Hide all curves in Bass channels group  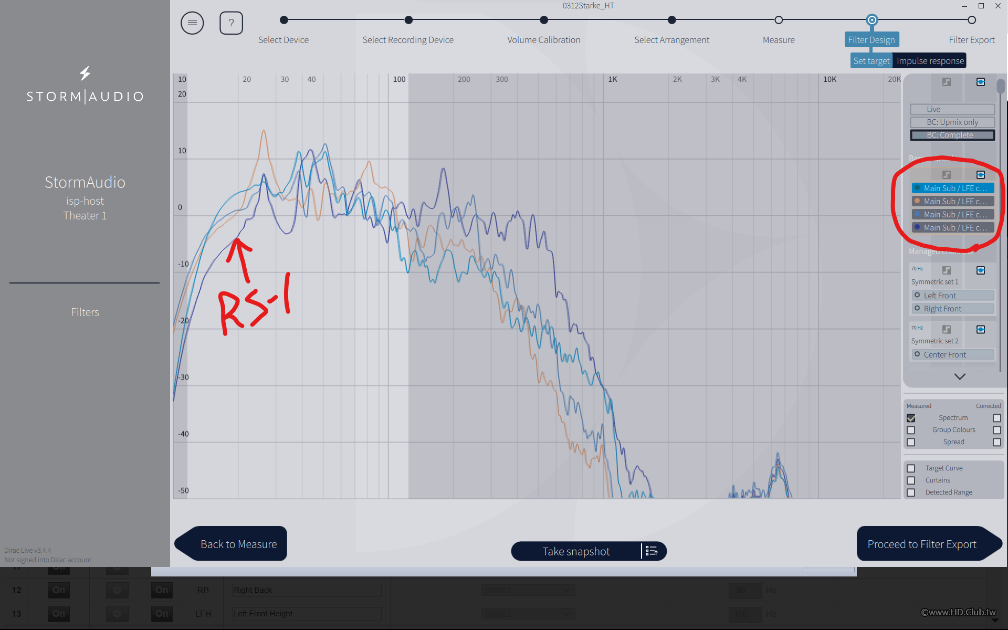click(946, 174)
